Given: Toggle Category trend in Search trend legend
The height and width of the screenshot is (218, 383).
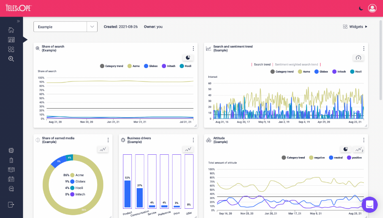Looking at the screenshot, I should tap(282, 72).
